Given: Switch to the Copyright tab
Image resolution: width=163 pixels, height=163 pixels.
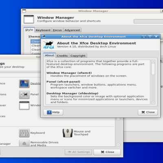Looking at the screenshot, I should click(78, 56).
